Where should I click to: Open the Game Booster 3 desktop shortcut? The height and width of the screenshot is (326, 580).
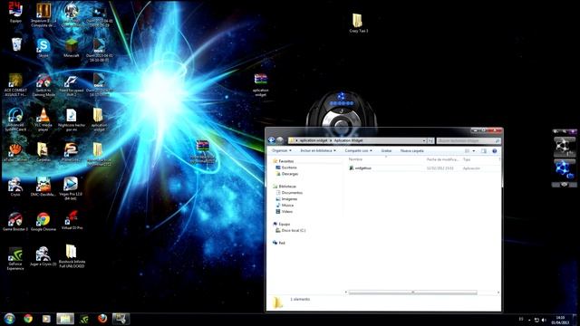coord(15,222)
